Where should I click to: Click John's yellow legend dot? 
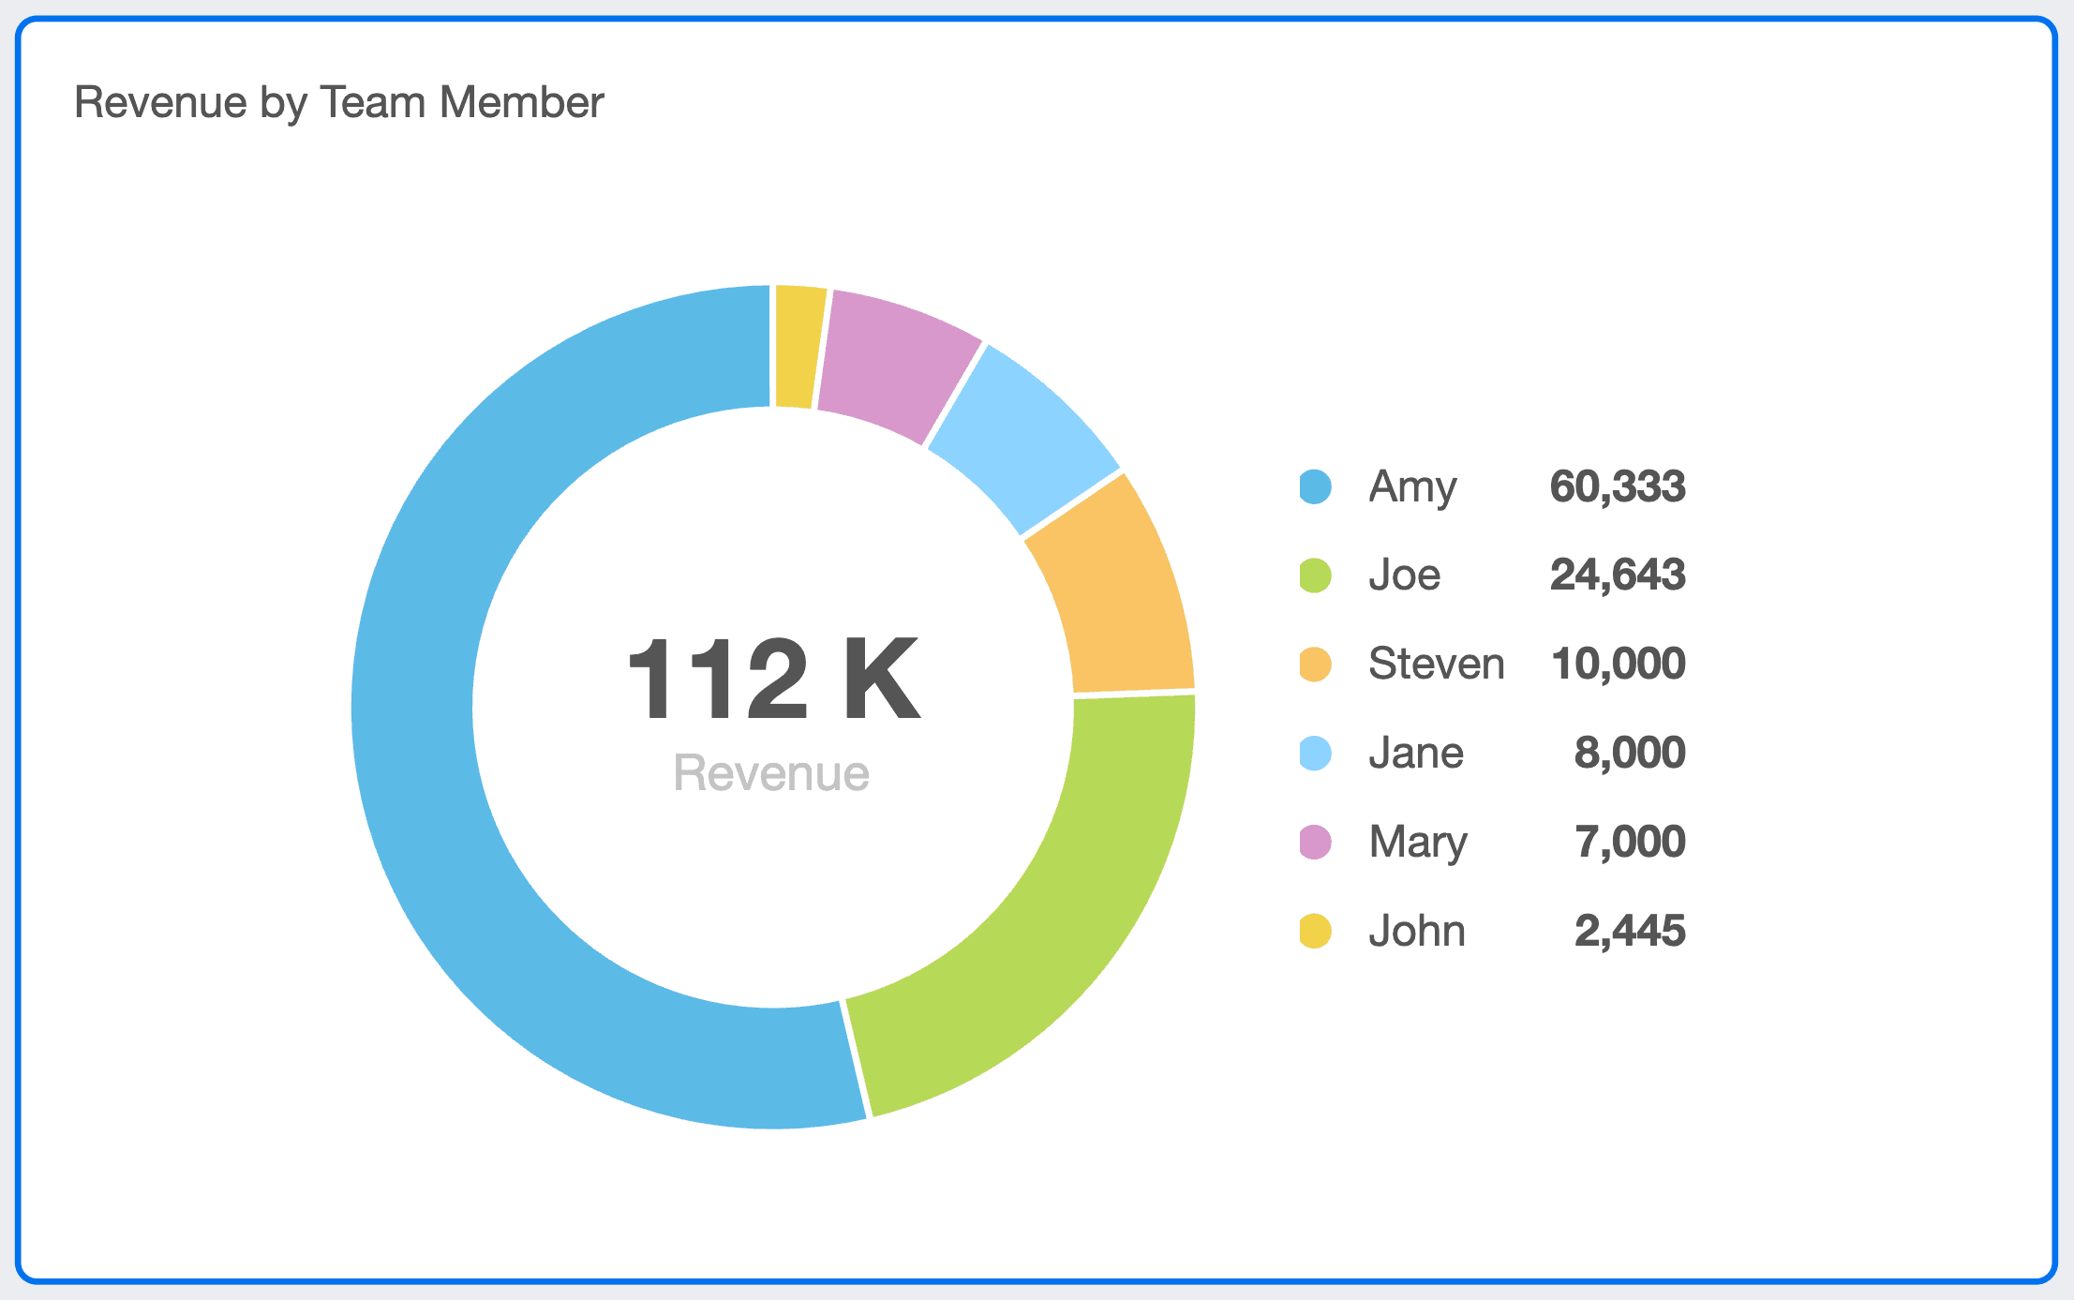pyautogui.click(x=1315, y=931)
